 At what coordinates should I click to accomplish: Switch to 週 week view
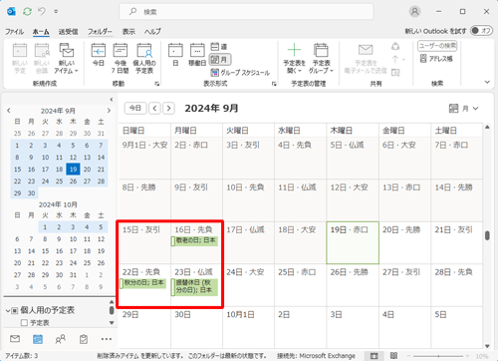point(219,47)
